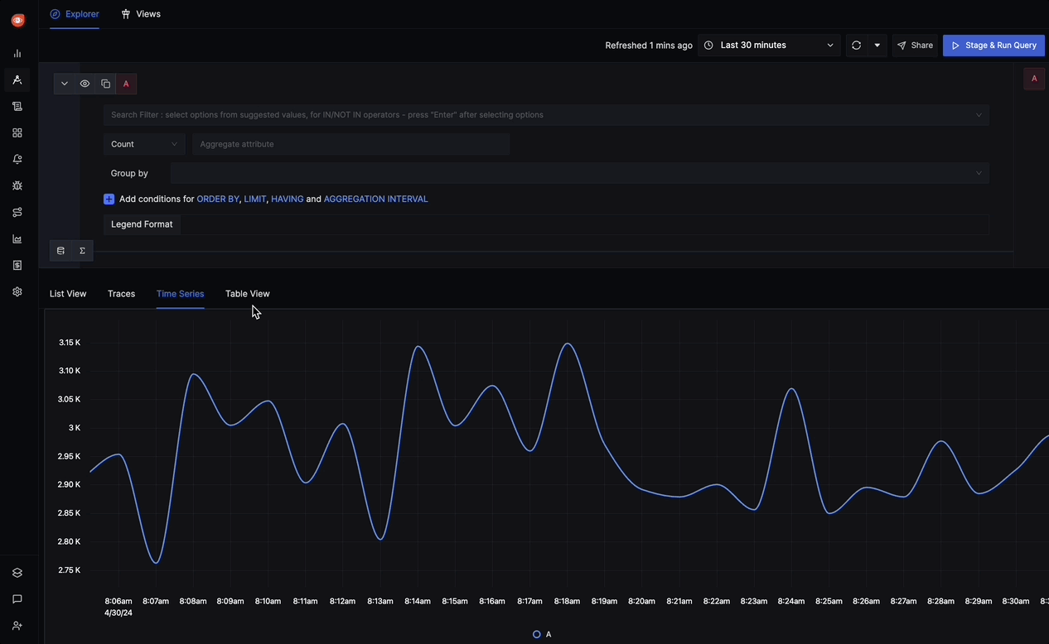Open the Service Map route sidebar icon
The image size is (1049, 644).
pos(17,212)
